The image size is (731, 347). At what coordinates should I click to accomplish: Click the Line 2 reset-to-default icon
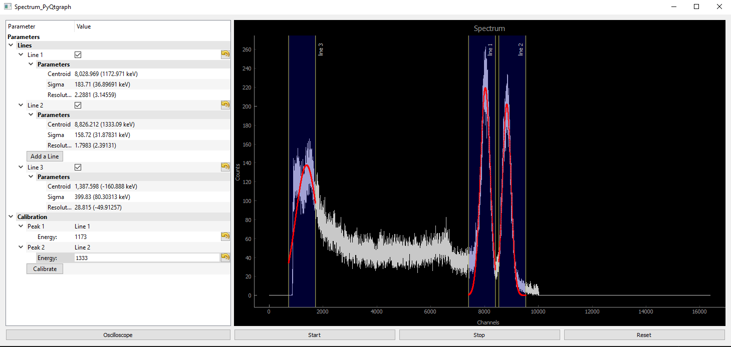[x=225, y=105]
